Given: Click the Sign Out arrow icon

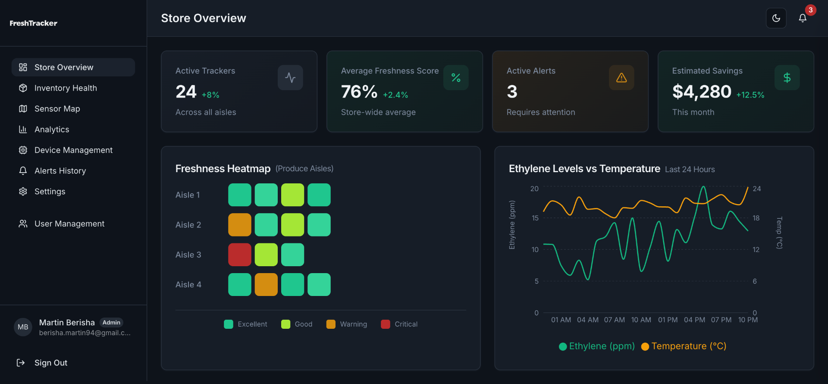Looking at the screenshot, I should click(x=21, y=363).
